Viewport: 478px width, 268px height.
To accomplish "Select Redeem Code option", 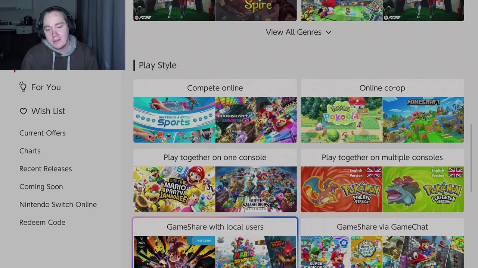I will point(42,222).
